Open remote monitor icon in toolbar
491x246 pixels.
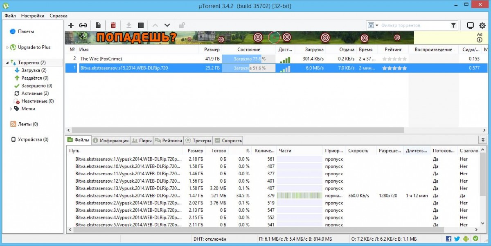pos(470,25)
